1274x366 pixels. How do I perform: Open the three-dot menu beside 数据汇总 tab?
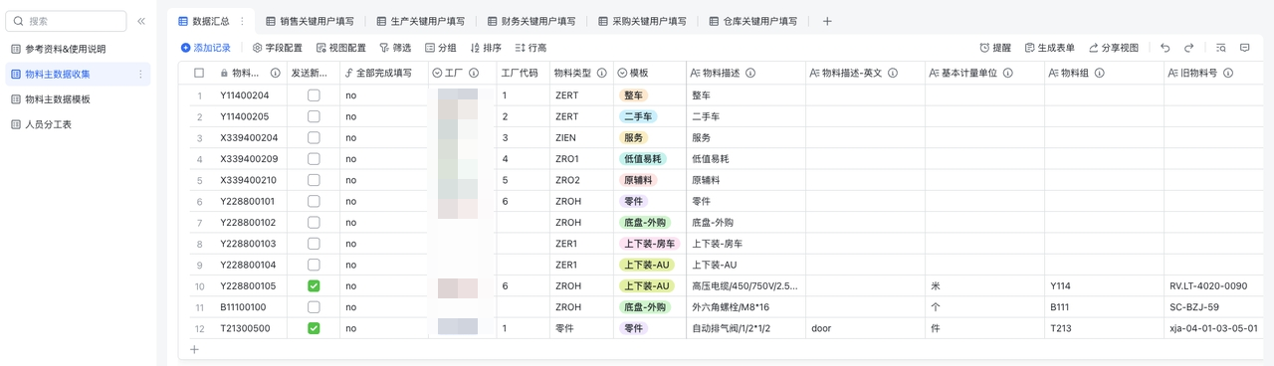pyautogui.click(x=242, y=21)
